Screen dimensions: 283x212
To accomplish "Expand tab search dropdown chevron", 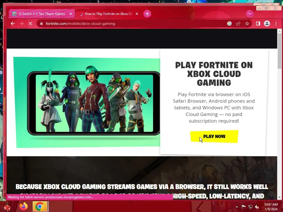I will [x=250, y=14].
